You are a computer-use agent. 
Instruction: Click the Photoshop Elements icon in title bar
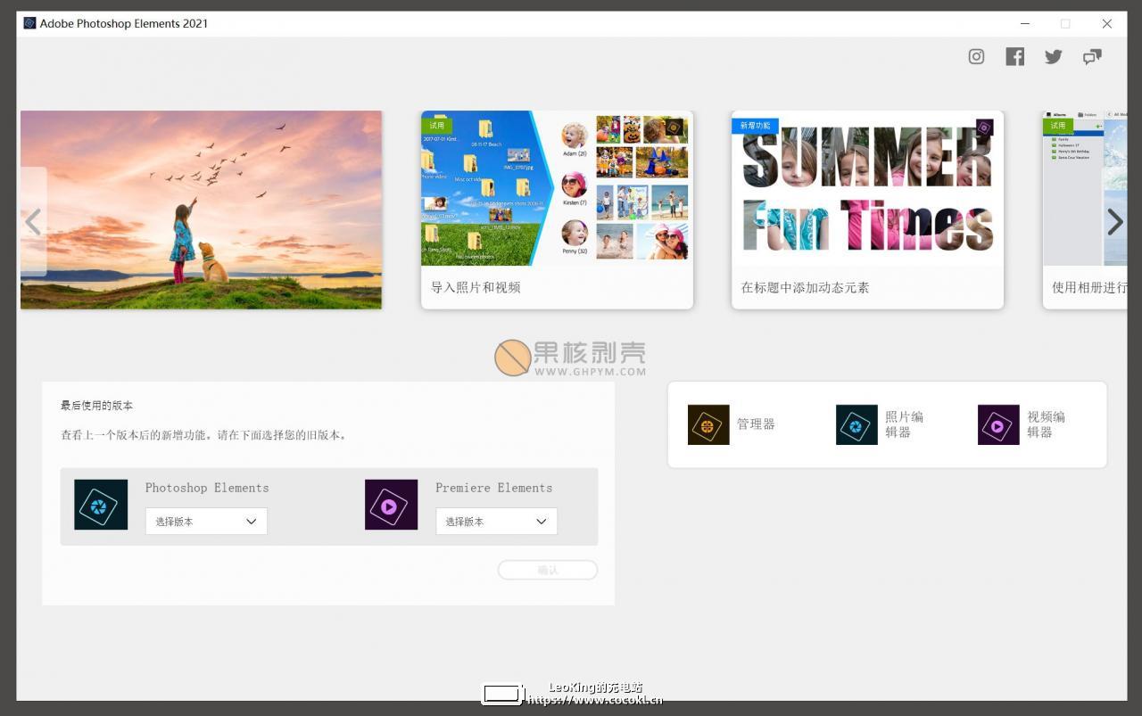pyautogui.click(x=29, y=23)
